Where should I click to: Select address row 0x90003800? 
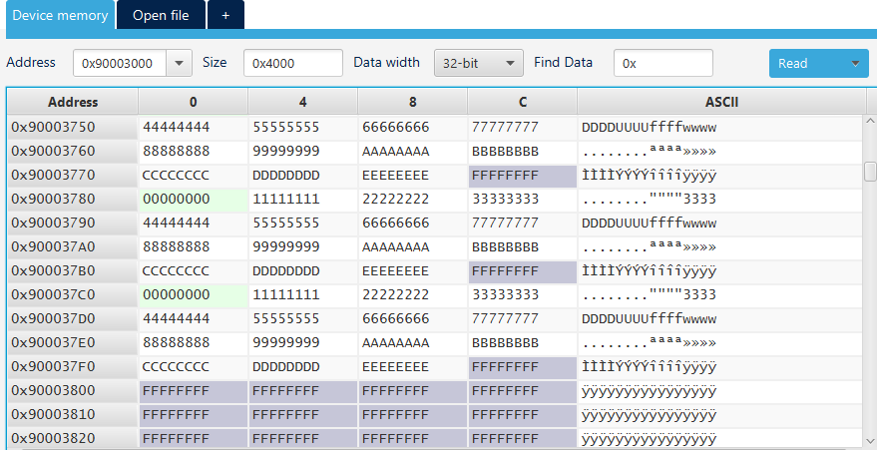(x=73, y=391)
